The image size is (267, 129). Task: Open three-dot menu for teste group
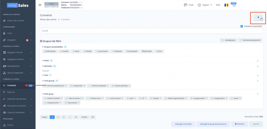click(x=258, y=61)
